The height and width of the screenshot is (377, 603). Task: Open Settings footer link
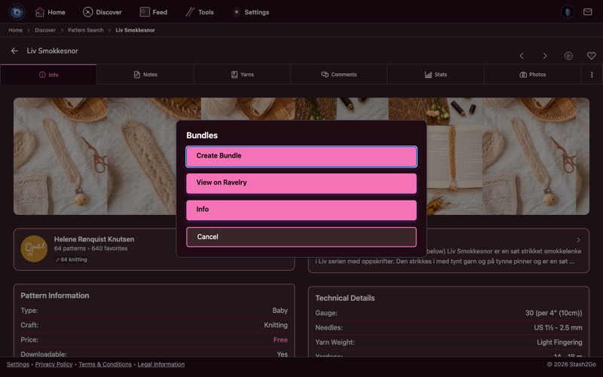(x=17, y=364)
